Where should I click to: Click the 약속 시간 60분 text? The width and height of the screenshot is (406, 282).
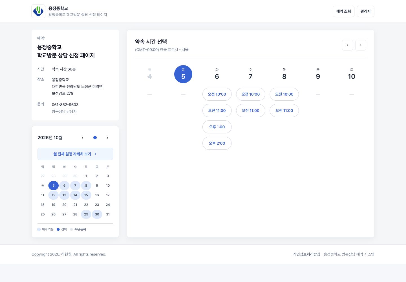coord(64,69)
